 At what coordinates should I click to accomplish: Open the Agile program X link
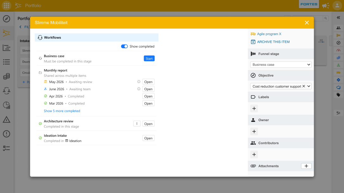point(269,34)
